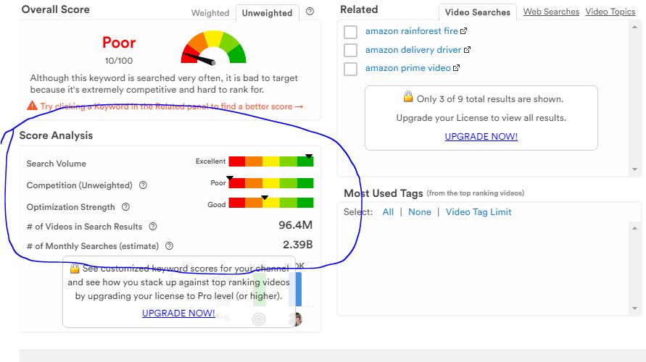
Task: Open the amazon rainforest fire keyword
Action: pos(412,31)
